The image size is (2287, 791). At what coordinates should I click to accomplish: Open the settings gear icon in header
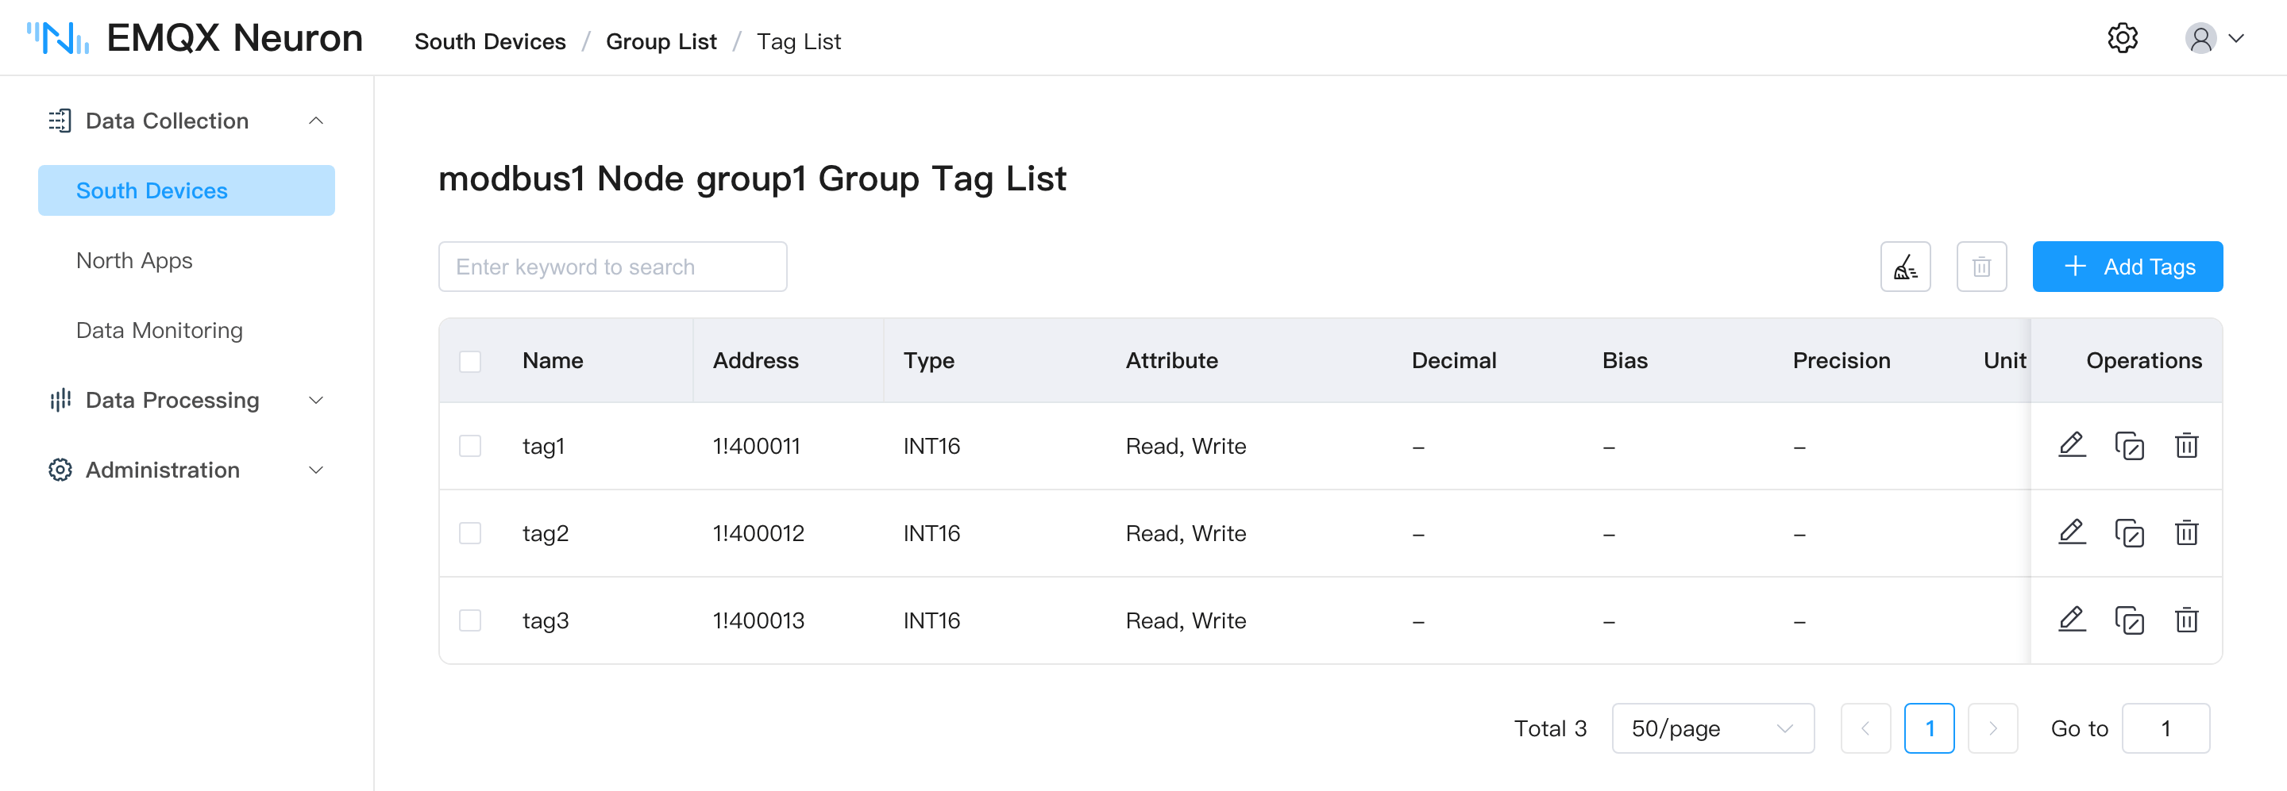2122,38
